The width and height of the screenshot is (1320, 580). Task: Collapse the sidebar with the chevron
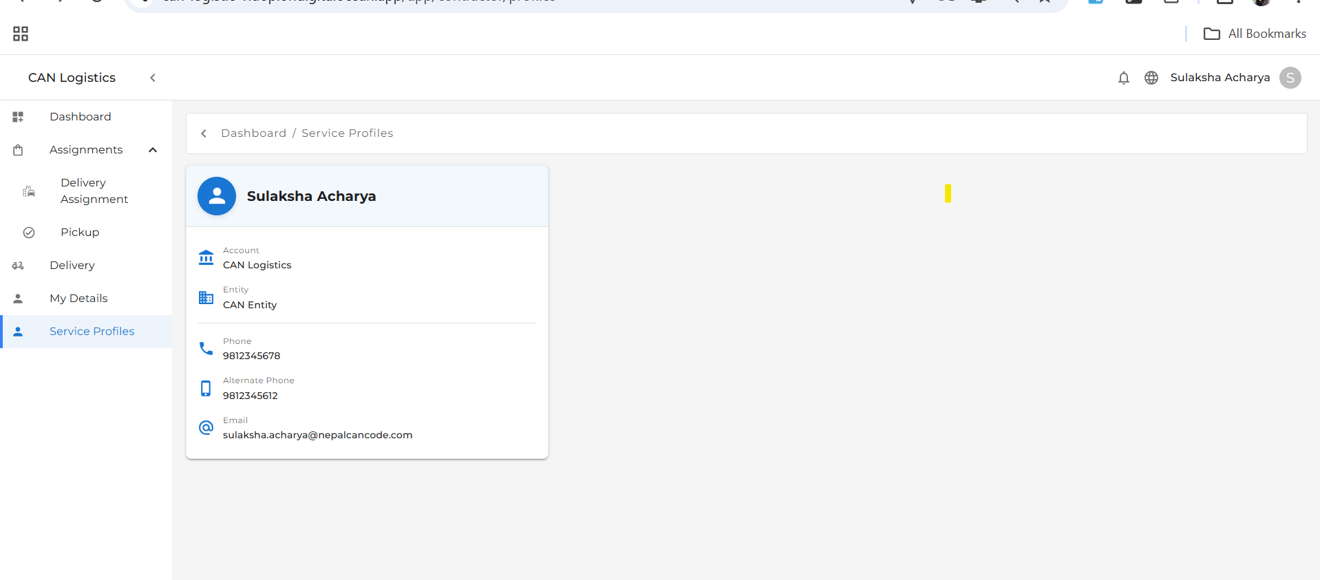pyautogui.click(x=153, y=78)
